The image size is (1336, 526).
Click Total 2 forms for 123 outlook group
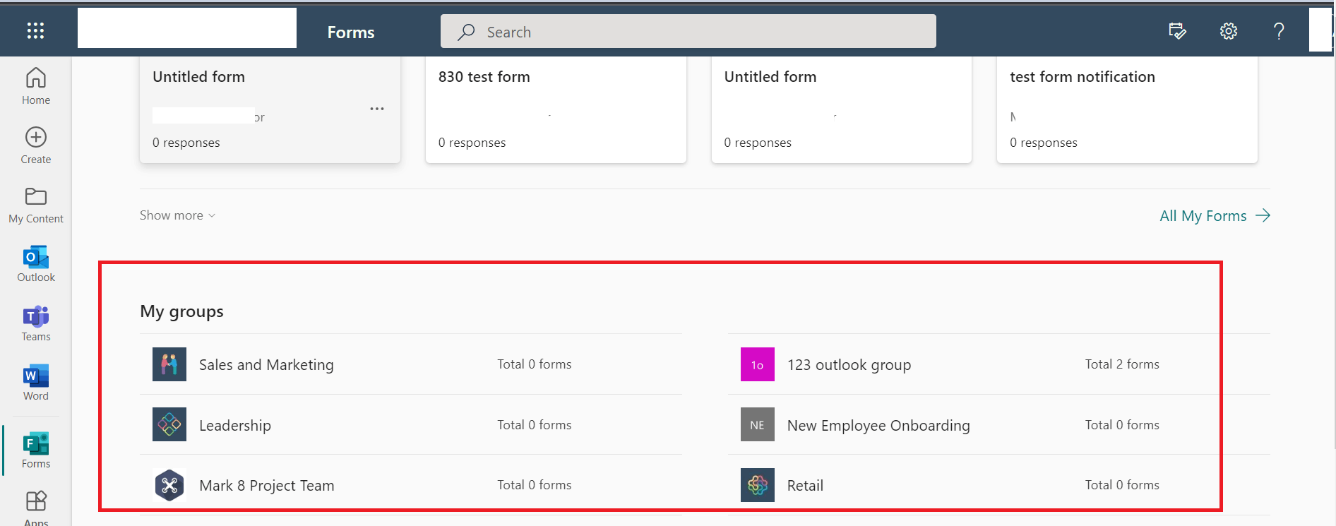(1122, 364)
